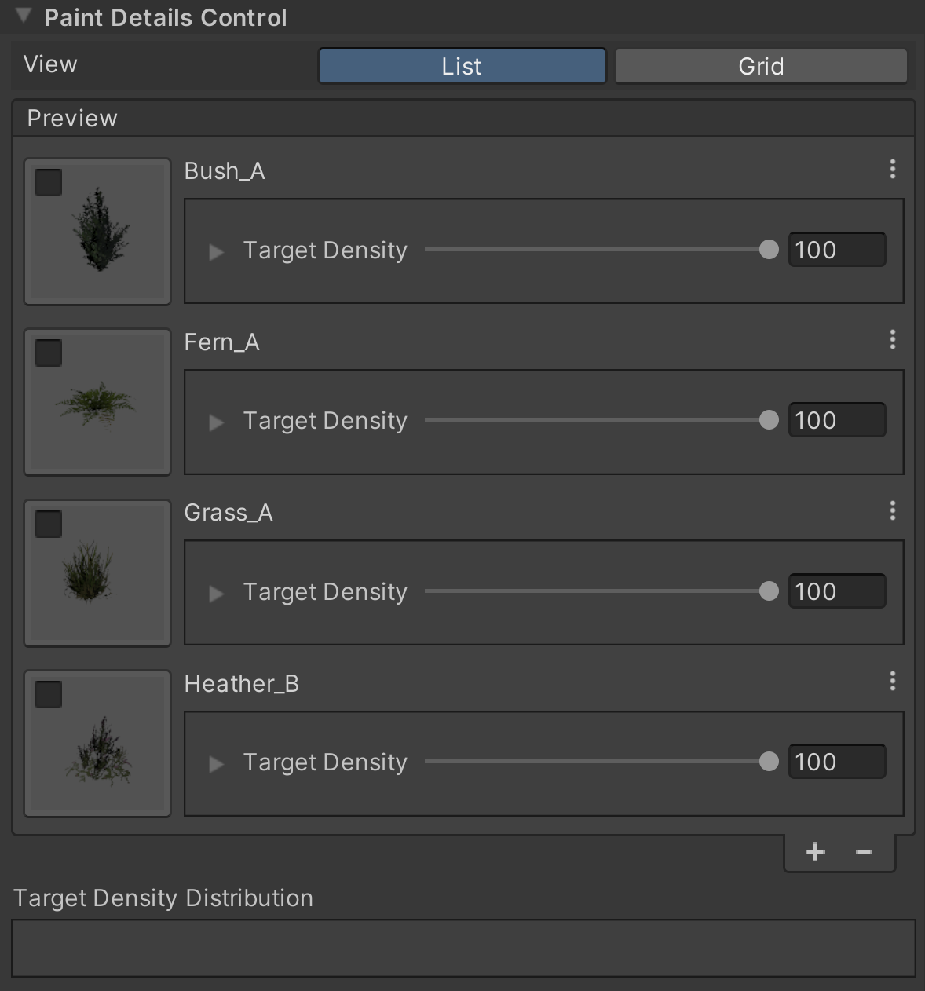Click the plus icon to add detail

[815, 852]
